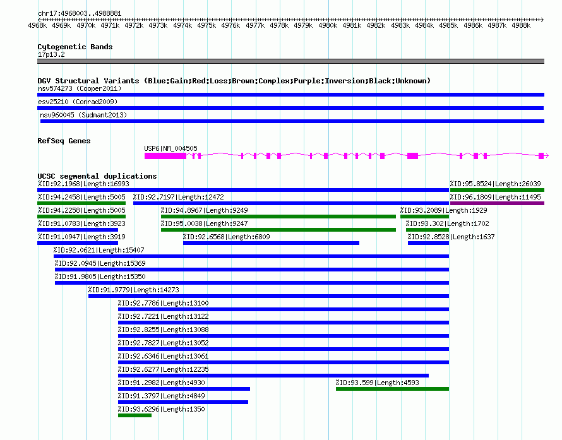The width and height of the screenshot is (562, 440).
Task: Open the %ID:92.7197|Length:12472 label
Action: pyautogui.click(x=179, y=197)
